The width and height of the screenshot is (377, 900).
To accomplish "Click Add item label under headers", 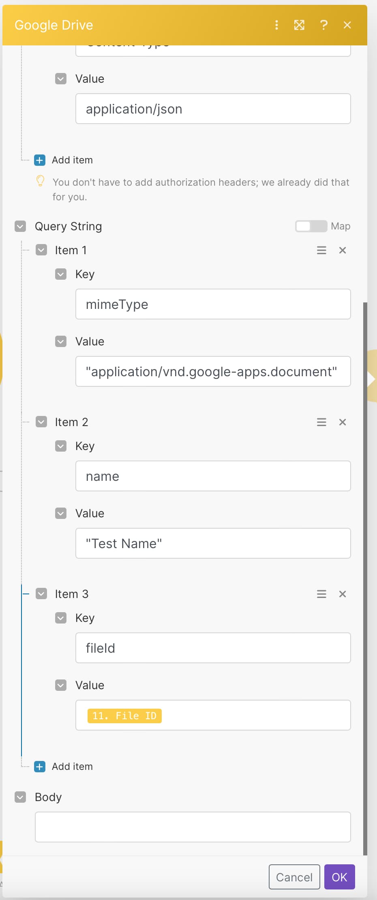I will click(x=72, y=160).
